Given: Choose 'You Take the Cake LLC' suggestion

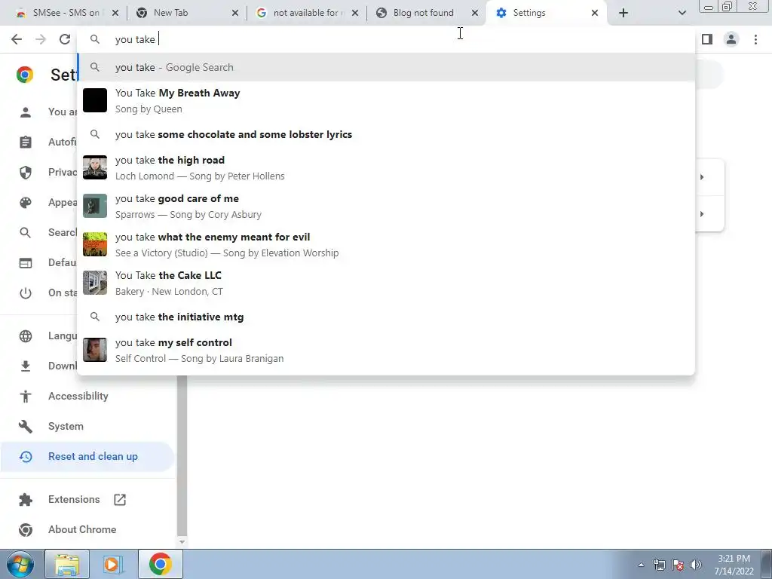Looking at the screenshot, I should click(386, 283).
